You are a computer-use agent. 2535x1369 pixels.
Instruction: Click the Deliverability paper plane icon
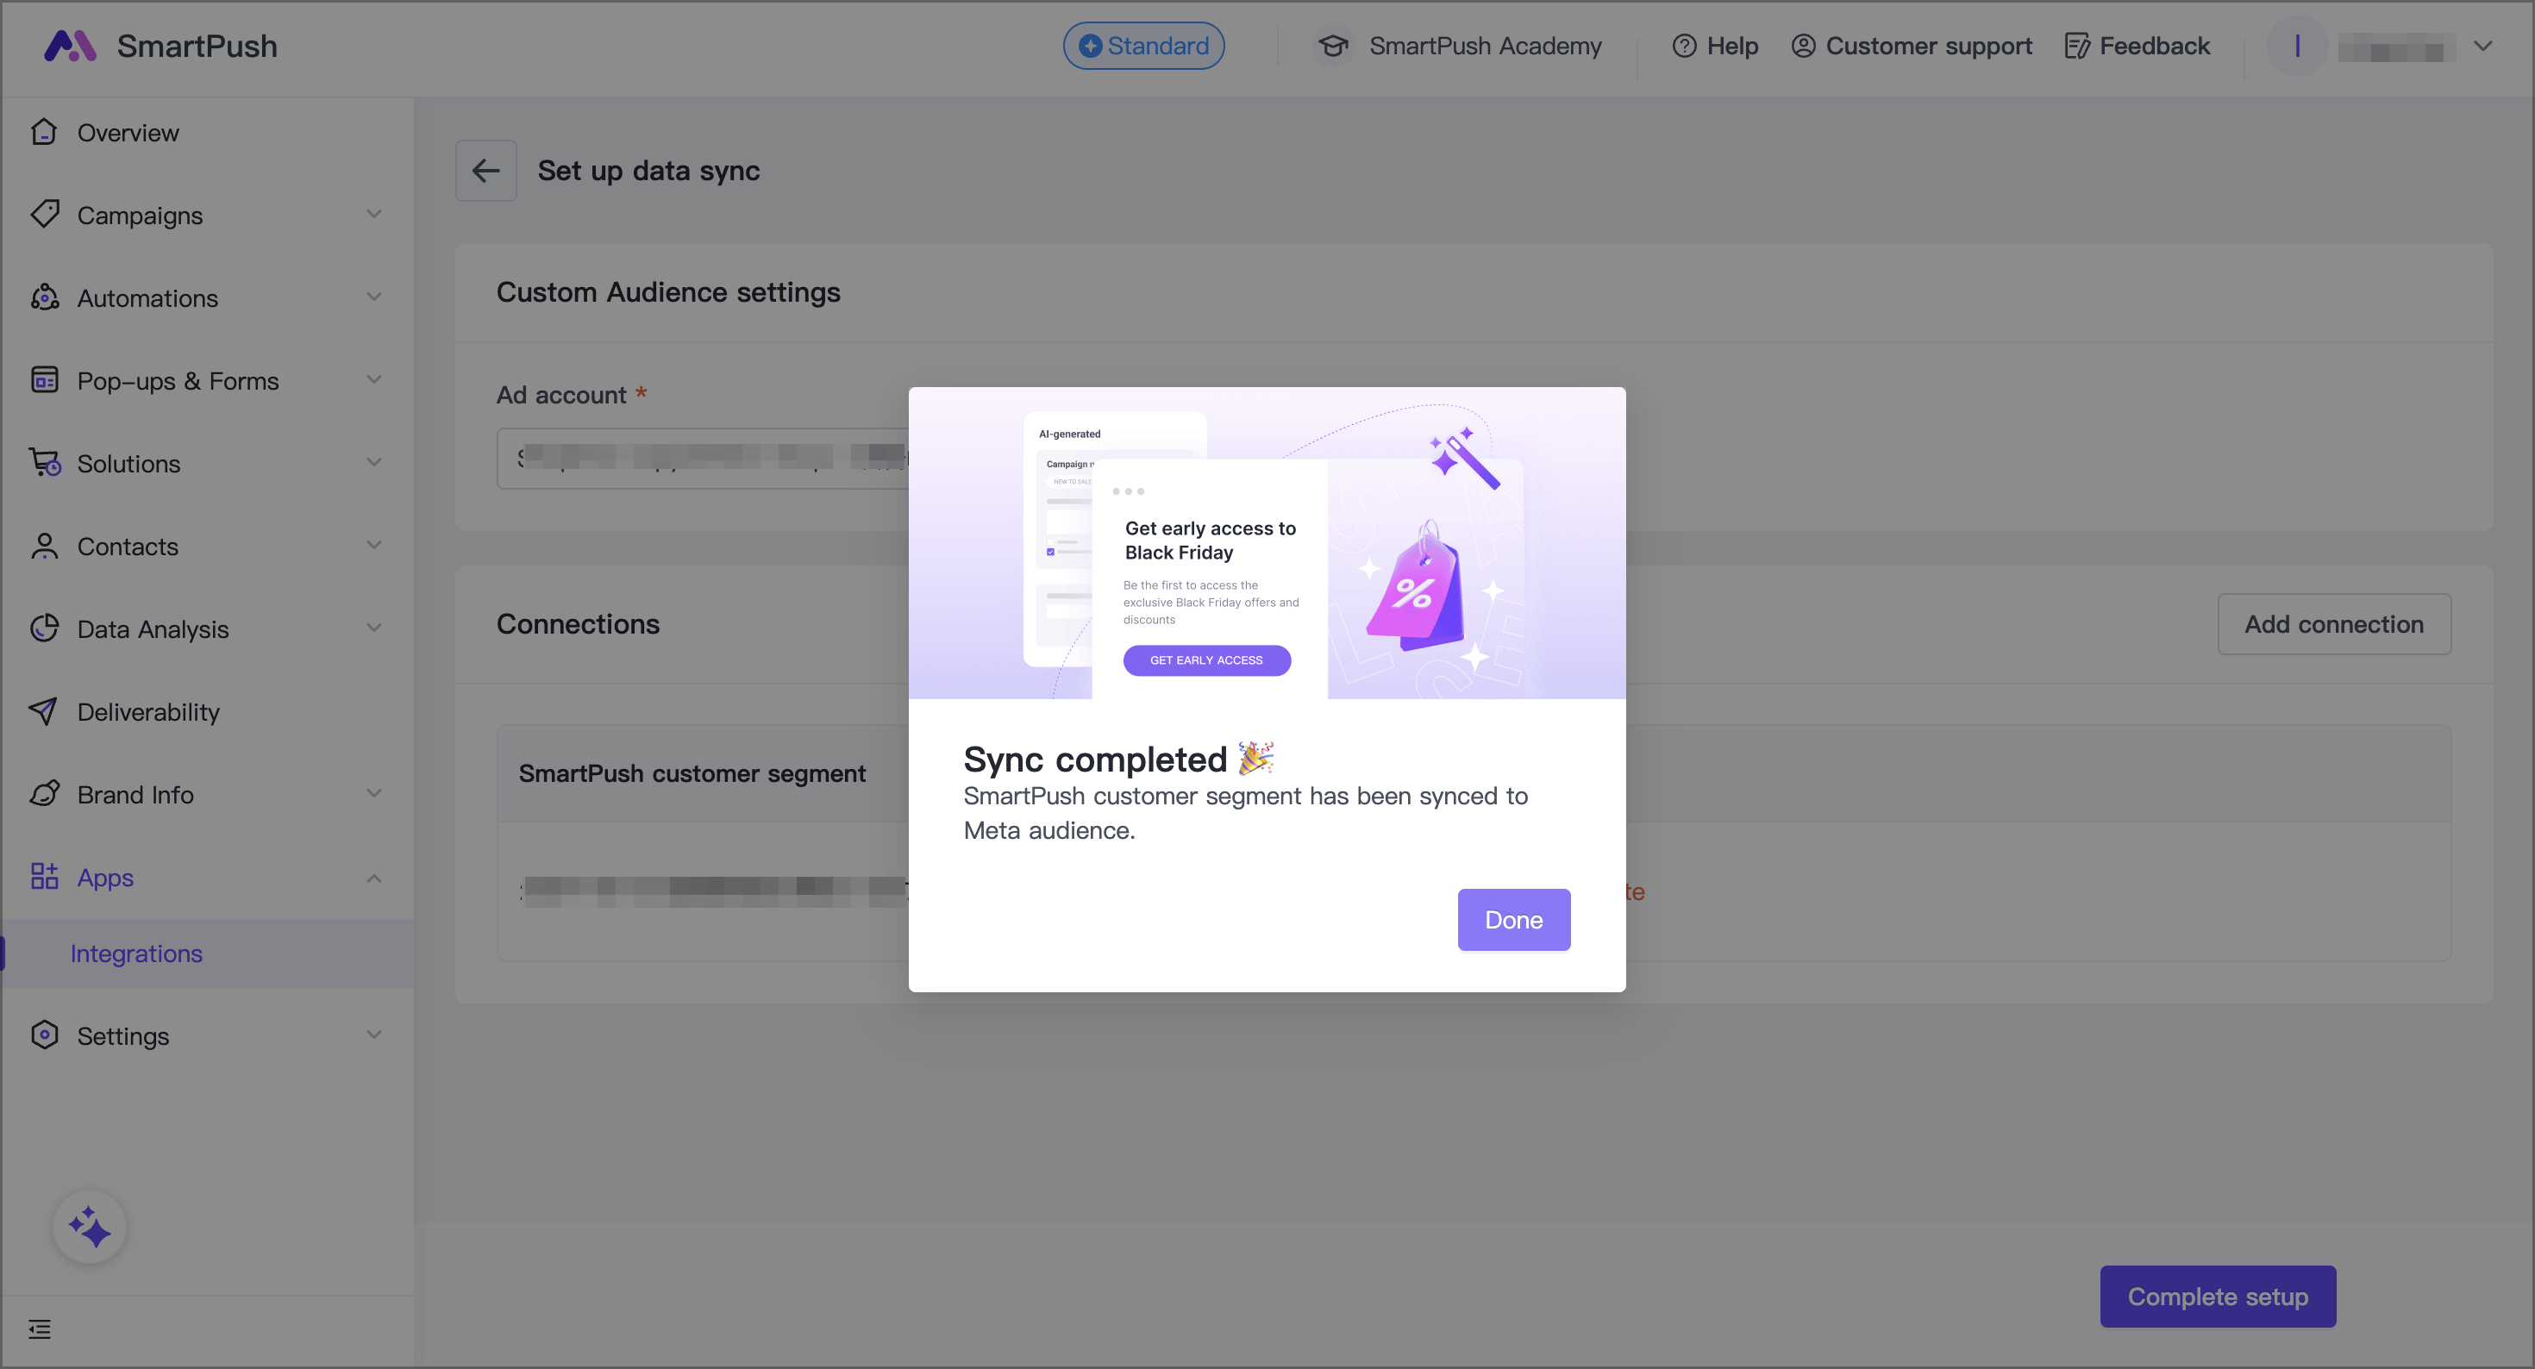point(44,710)
